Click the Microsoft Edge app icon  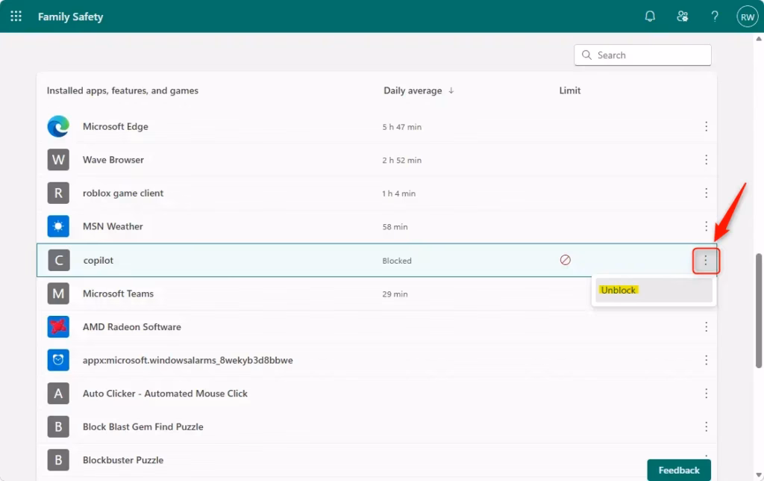tap(58, 126)
